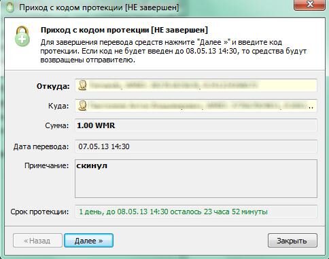Click the user icon in Куда field

pos(83,106)
